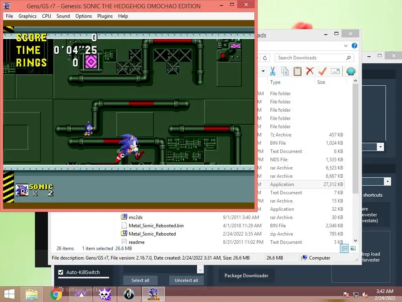The height and width of the screenshot is (302, 402).
Task: Toggle the Auto-KillSwitch checkbox
Action: click(x=61, y=272)
